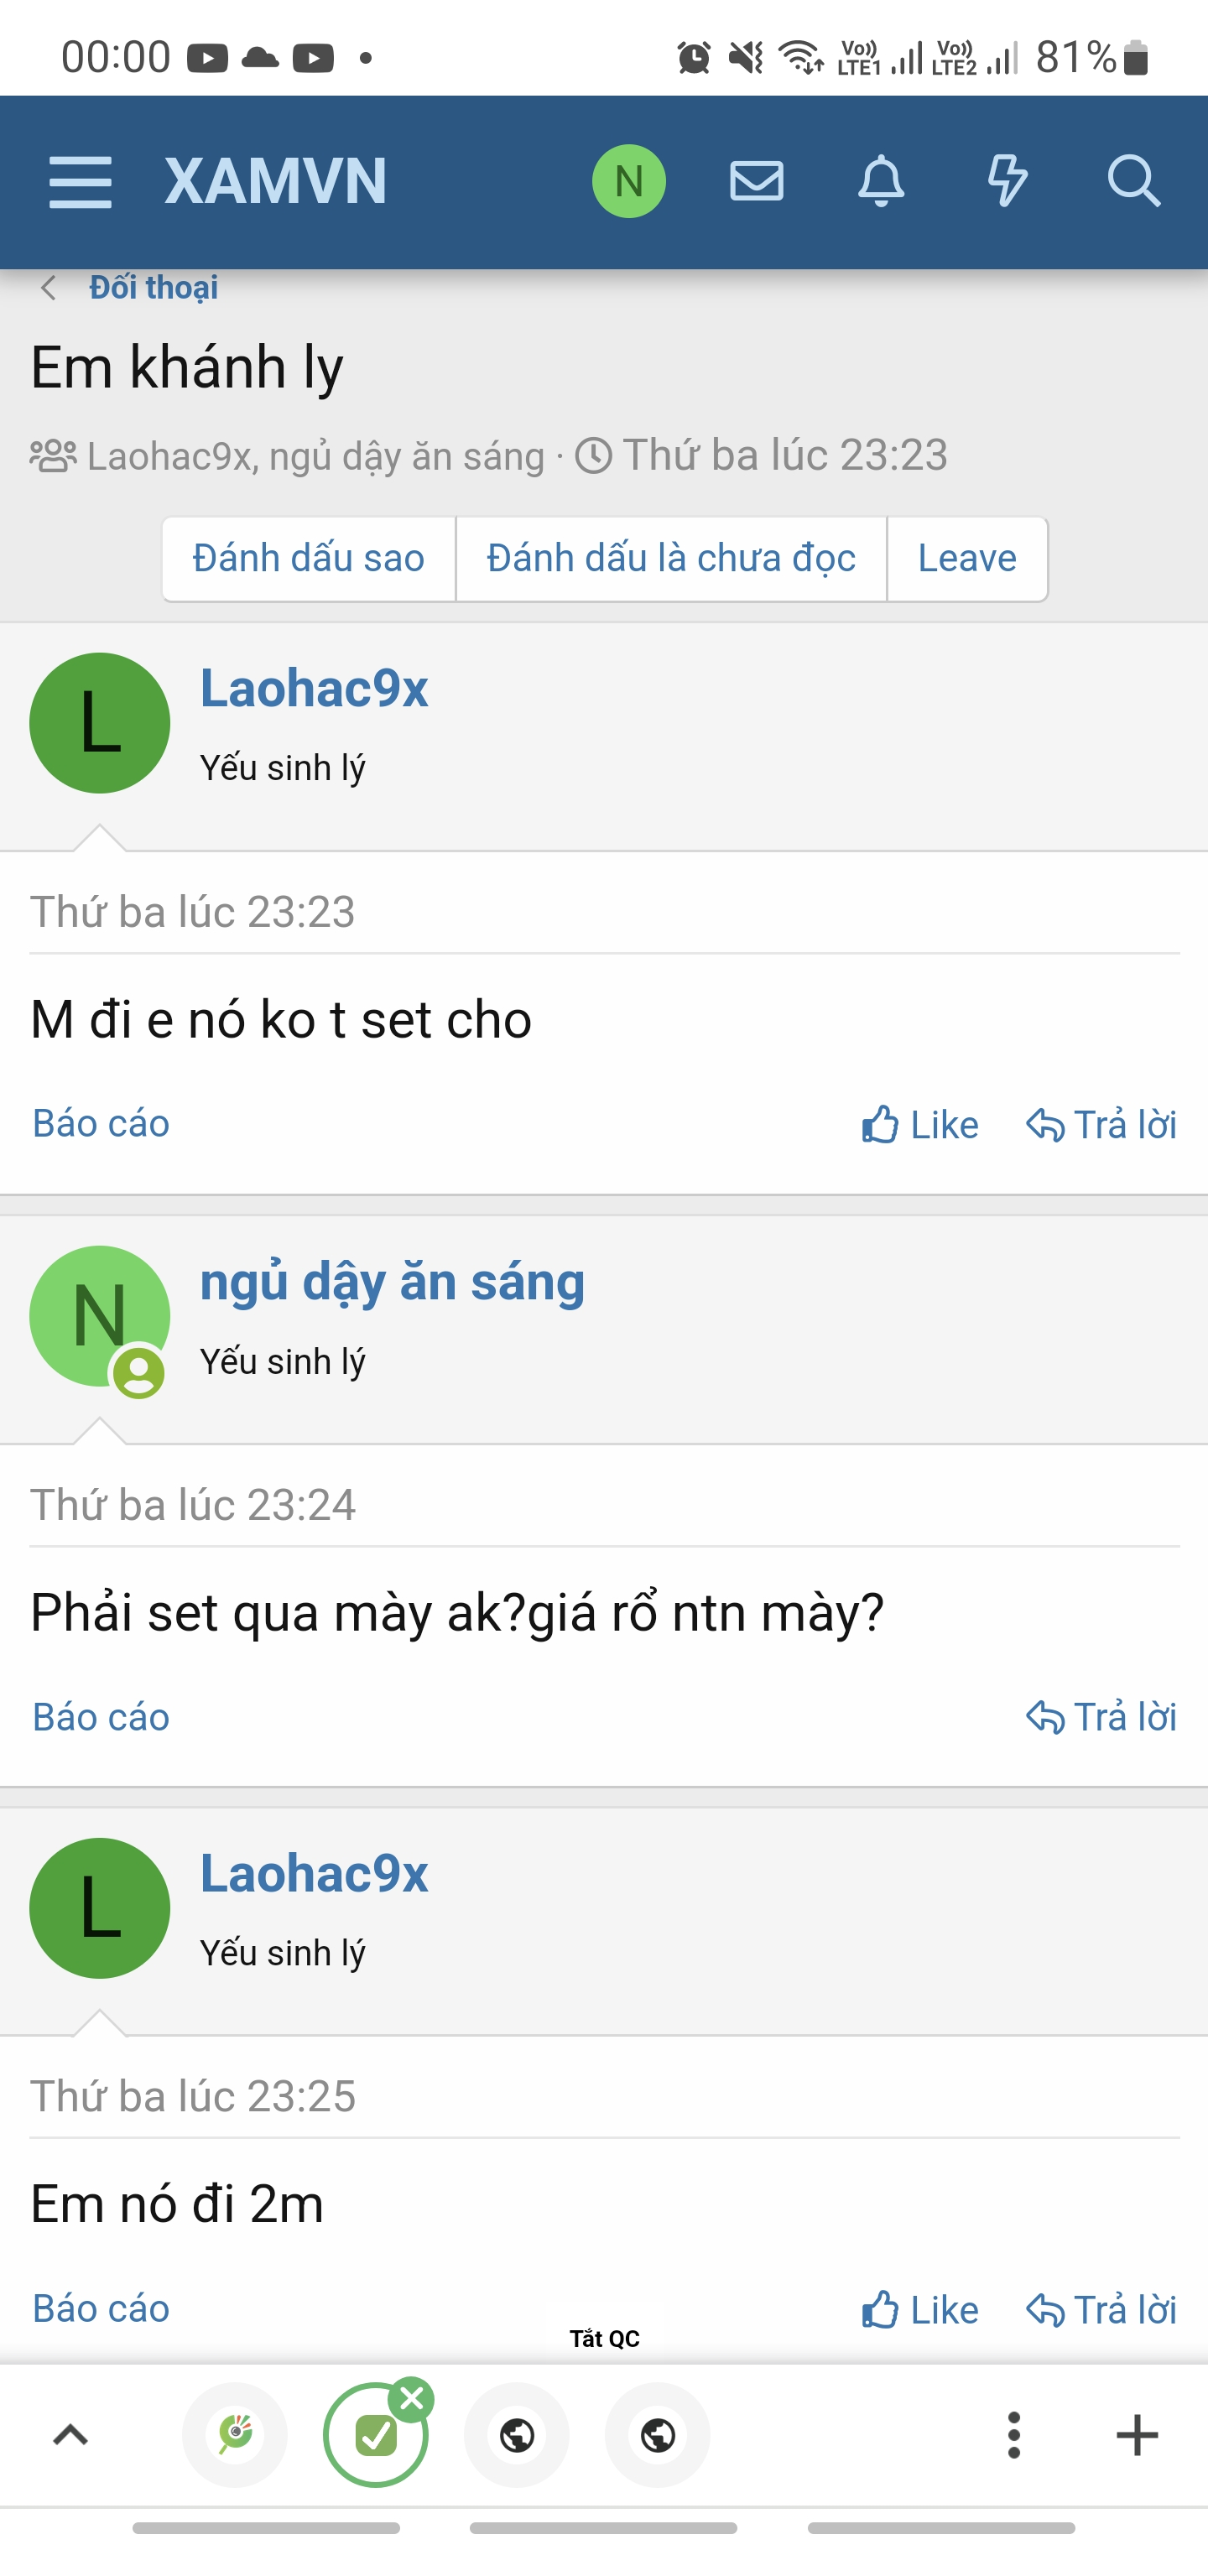Open the notifications bell
The width and height of the screenshot is (1208, 2550).
pos(880,182)
